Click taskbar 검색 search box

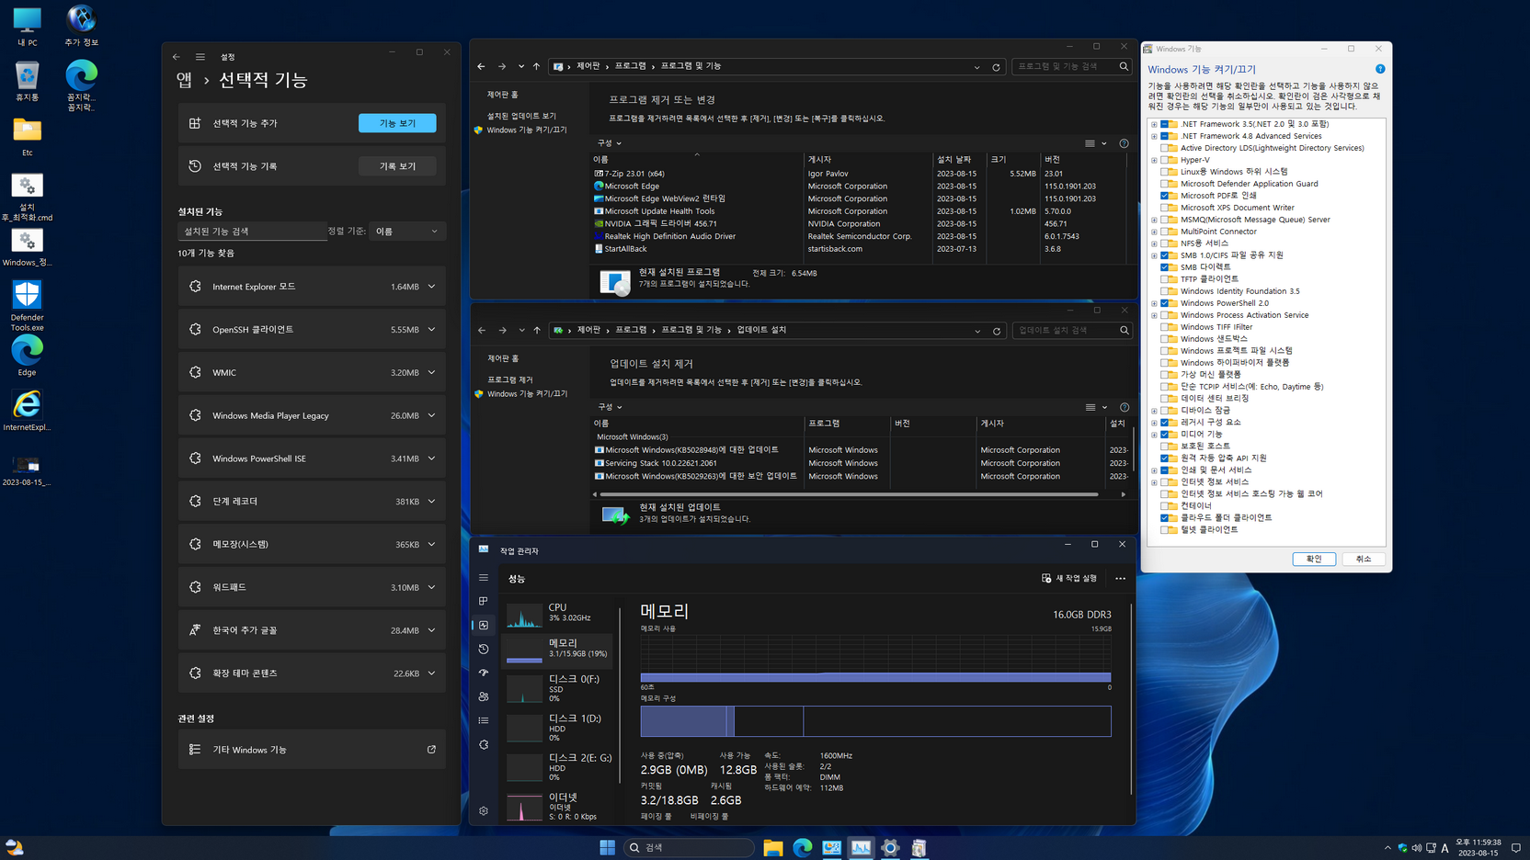(689, 847)
